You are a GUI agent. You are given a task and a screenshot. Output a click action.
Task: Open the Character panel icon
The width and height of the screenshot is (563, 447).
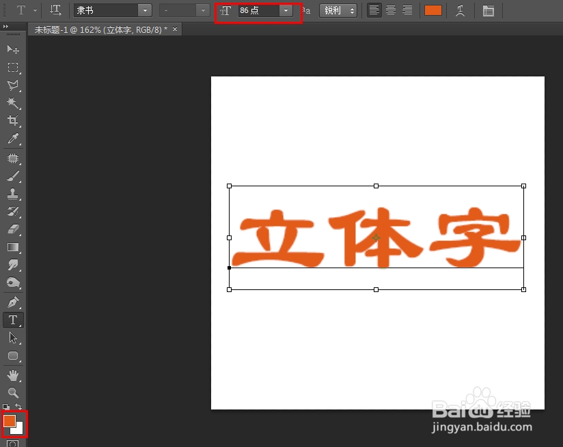[489, 10]
